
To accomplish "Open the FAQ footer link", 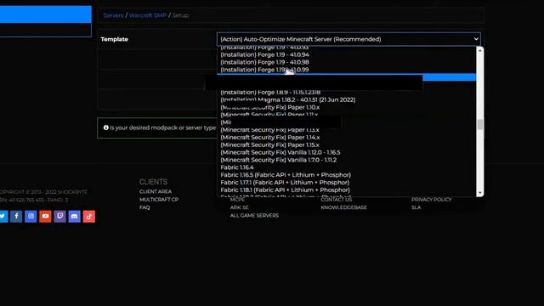I will click(x=144, y=207).
